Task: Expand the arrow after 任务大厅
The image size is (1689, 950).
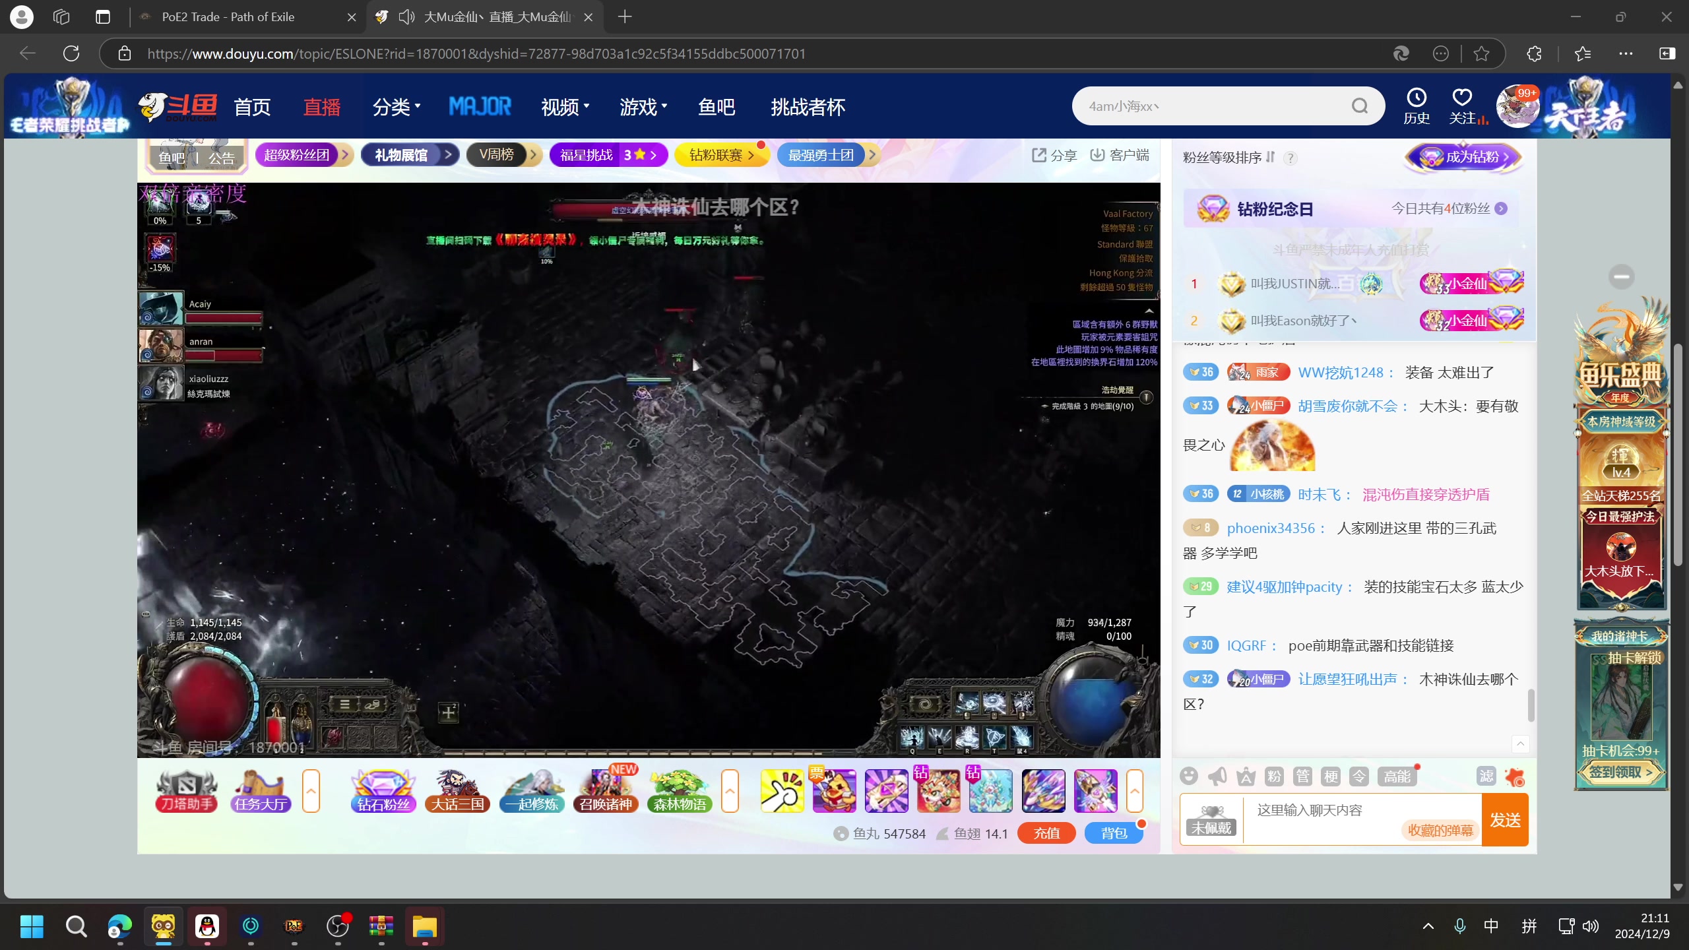Action: [311, 790]
